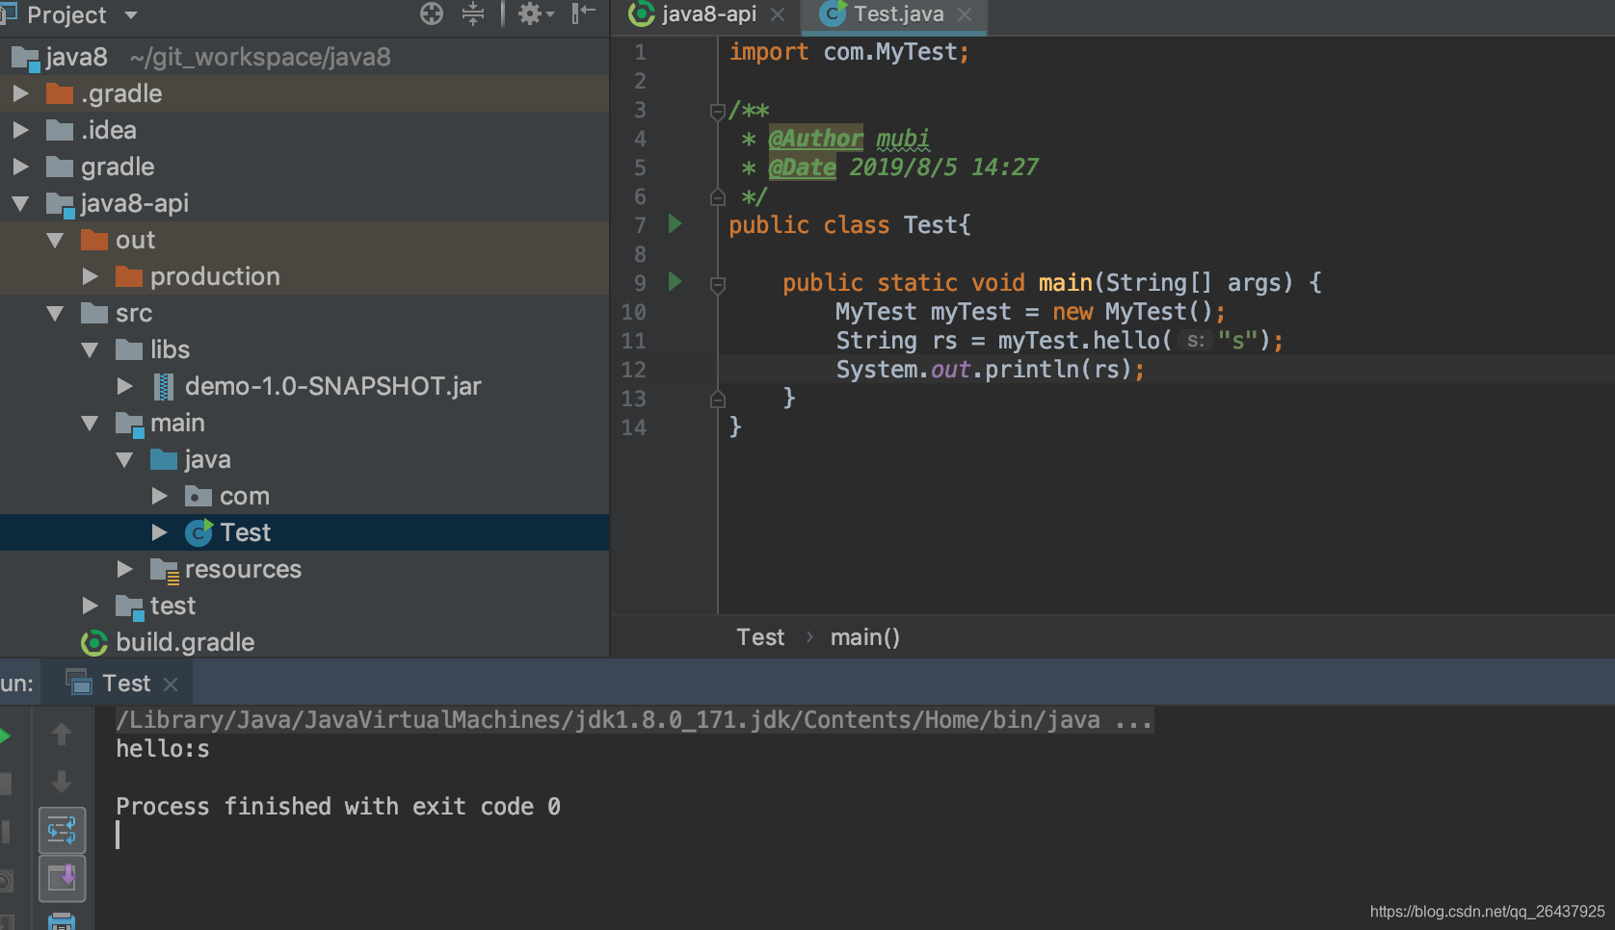Select demo-1.0-SNAPSHOT.jar in tree
1615x930 pixels.
[304, 386]
